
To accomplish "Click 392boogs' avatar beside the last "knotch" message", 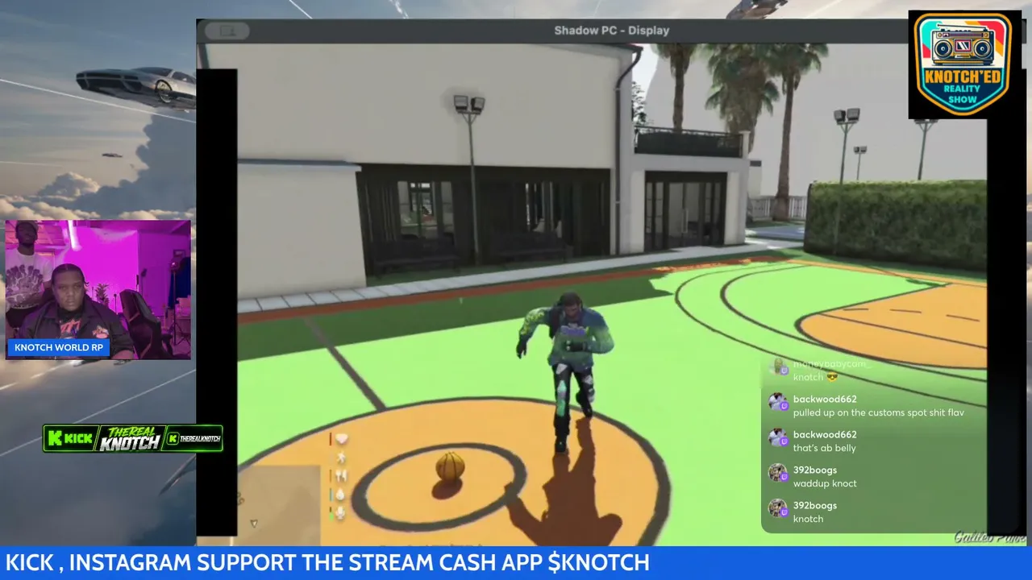I will coord(777,508).
